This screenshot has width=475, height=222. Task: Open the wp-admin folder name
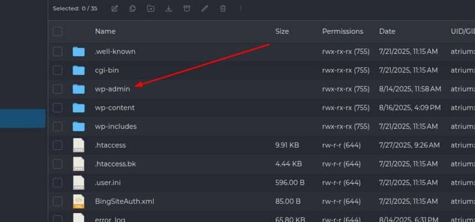[x=113, y=89]
